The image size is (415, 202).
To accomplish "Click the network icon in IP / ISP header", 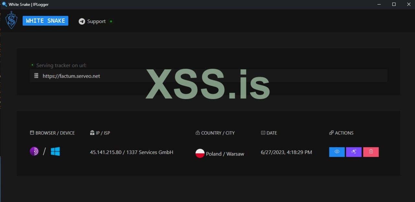I will [x=92, y=133].
